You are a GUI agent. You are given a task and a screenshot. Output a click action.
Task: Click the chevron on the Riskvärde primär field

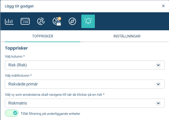[x=158, y=84]
